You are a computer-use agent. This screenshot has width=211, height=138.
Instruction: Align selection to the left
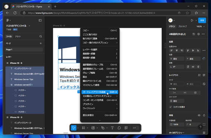(171, 50)
